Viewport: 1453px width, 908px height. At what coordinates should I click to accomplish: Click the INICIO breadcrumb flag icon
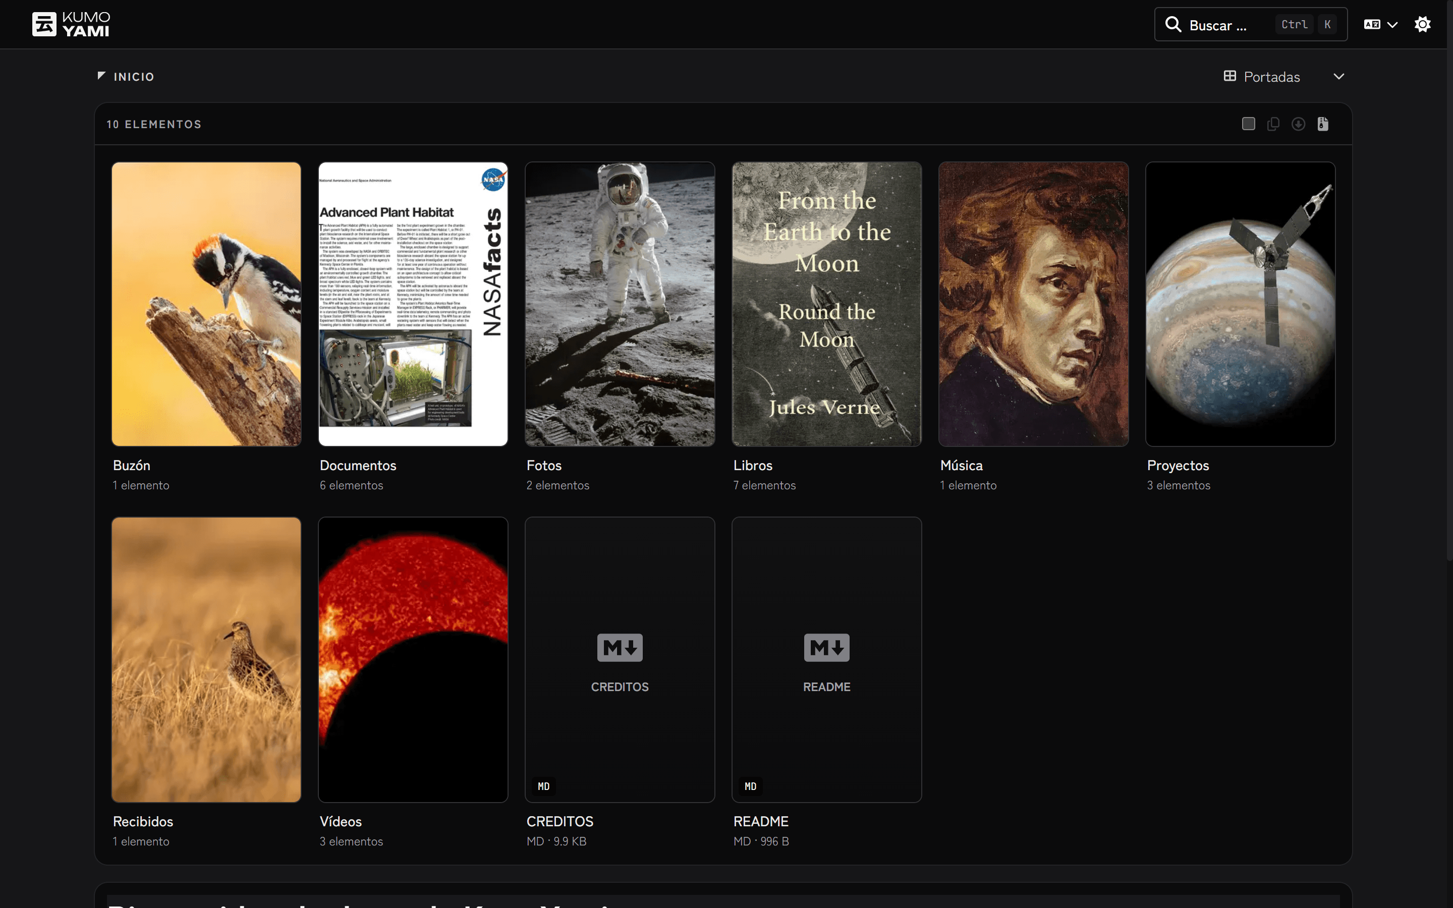pos(101,76)
